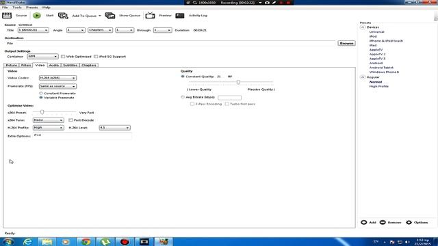Open the File Explorer taskbar icon
438x246 pixels.
[x=47, y=242]
